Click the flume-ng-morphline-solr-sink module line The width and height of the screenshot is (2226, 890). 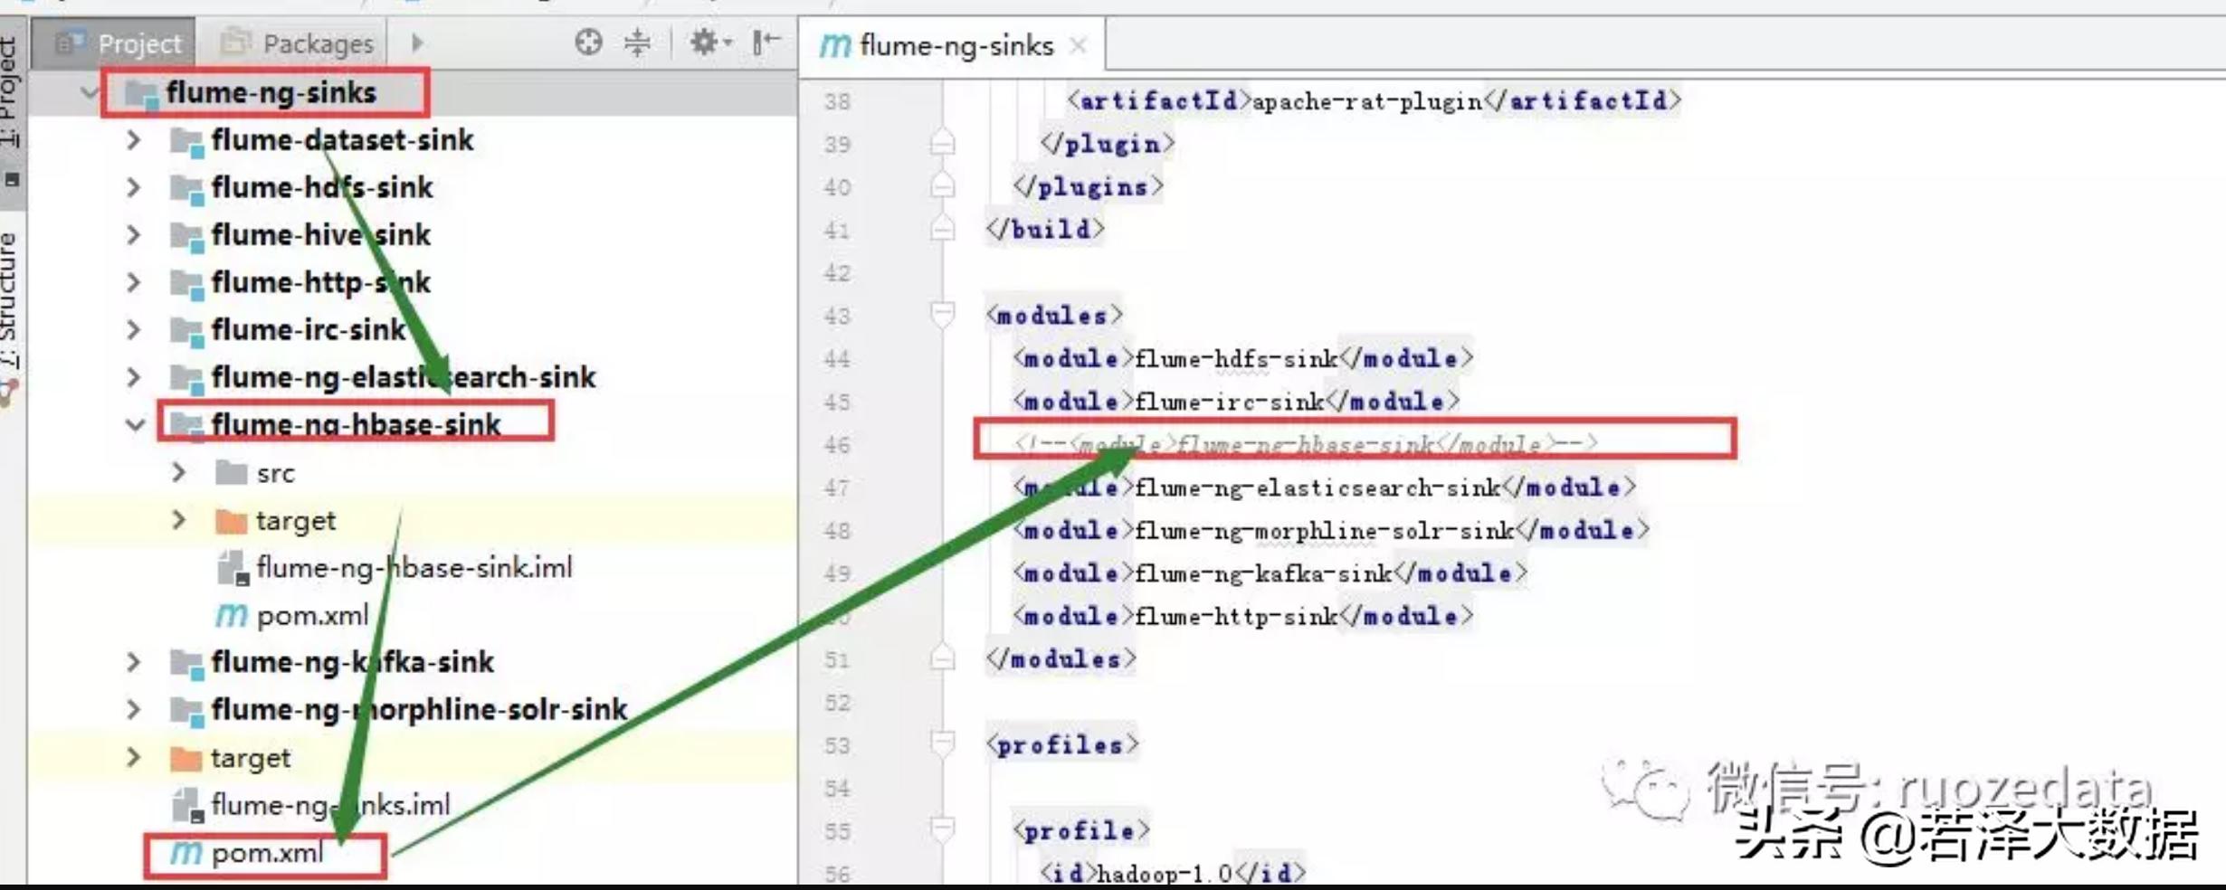coord(1332,530)
